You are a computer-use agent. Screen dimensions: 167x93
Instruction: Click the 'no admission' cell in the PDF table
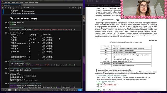point(106,64)
